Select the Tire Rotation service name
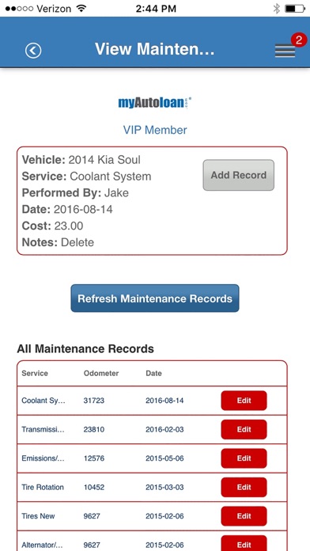The image size is (310, 551). point(43,487)
